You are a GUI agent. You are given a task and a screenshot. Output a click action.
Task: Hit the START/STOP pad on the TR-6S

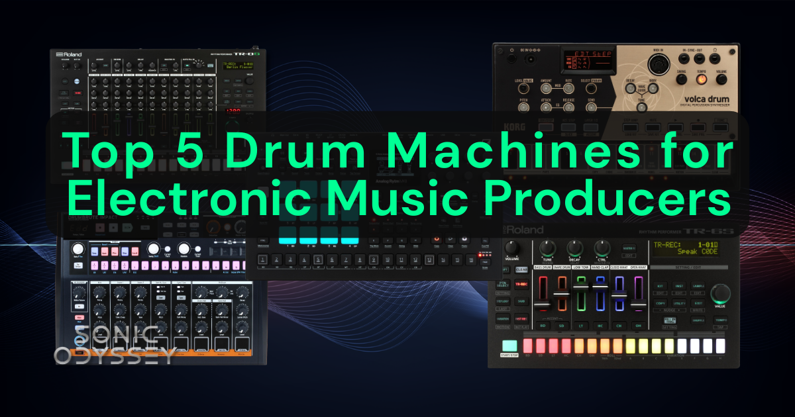[x=509, y=347]
